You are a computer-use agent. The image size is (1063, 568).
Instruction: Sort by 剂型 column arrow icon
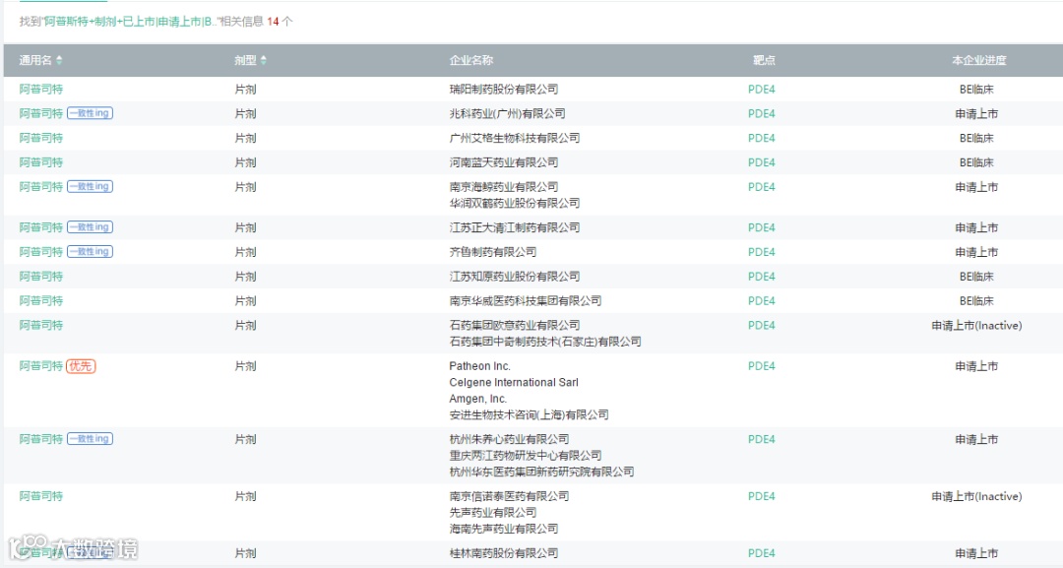[264, 60]
